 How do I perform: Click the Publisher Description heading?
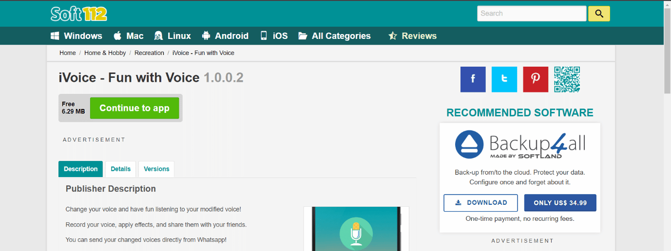[x=111, y=189]
